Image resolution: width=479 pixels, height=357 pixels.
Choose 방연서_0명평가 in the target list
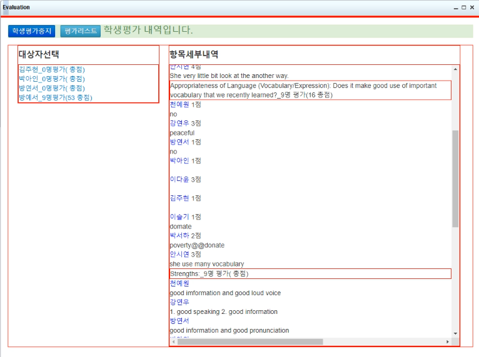[x=52, y=88]
